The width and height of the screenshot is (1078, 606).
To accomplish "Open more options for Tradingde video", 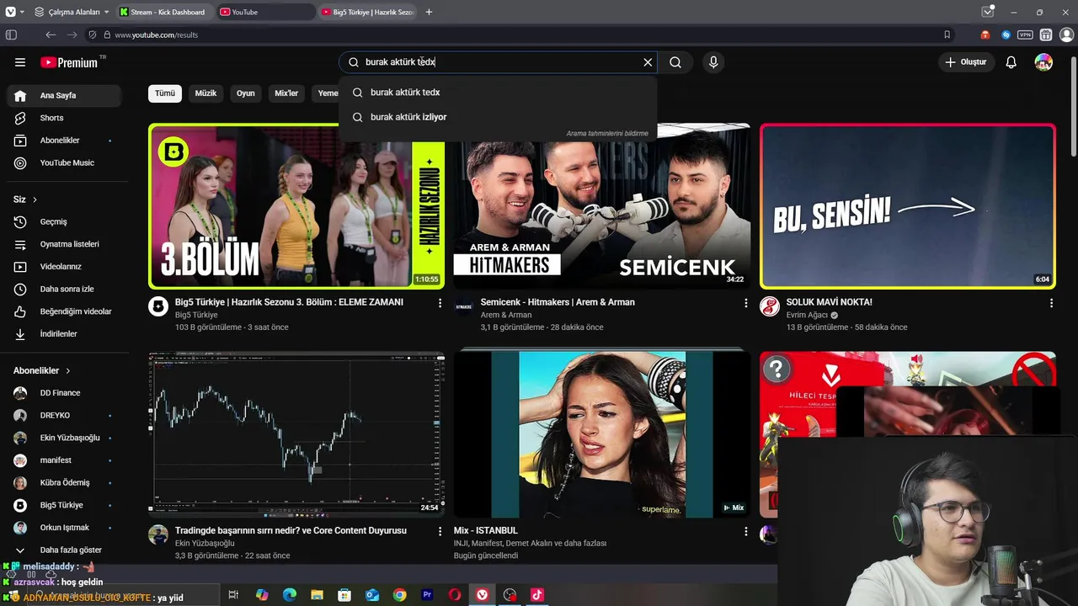I will click(440, 532).
